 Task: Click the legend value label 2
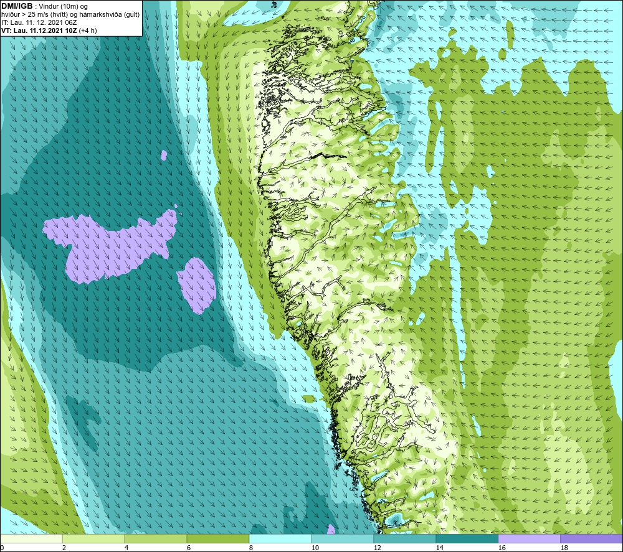click(64, 548)
